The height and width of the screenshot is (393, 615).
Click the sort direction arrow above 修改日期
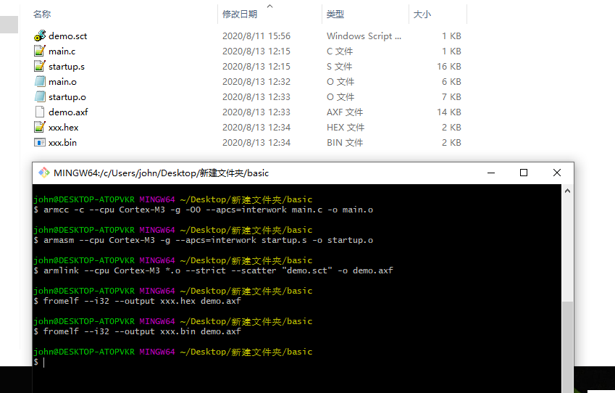point(270,6)
